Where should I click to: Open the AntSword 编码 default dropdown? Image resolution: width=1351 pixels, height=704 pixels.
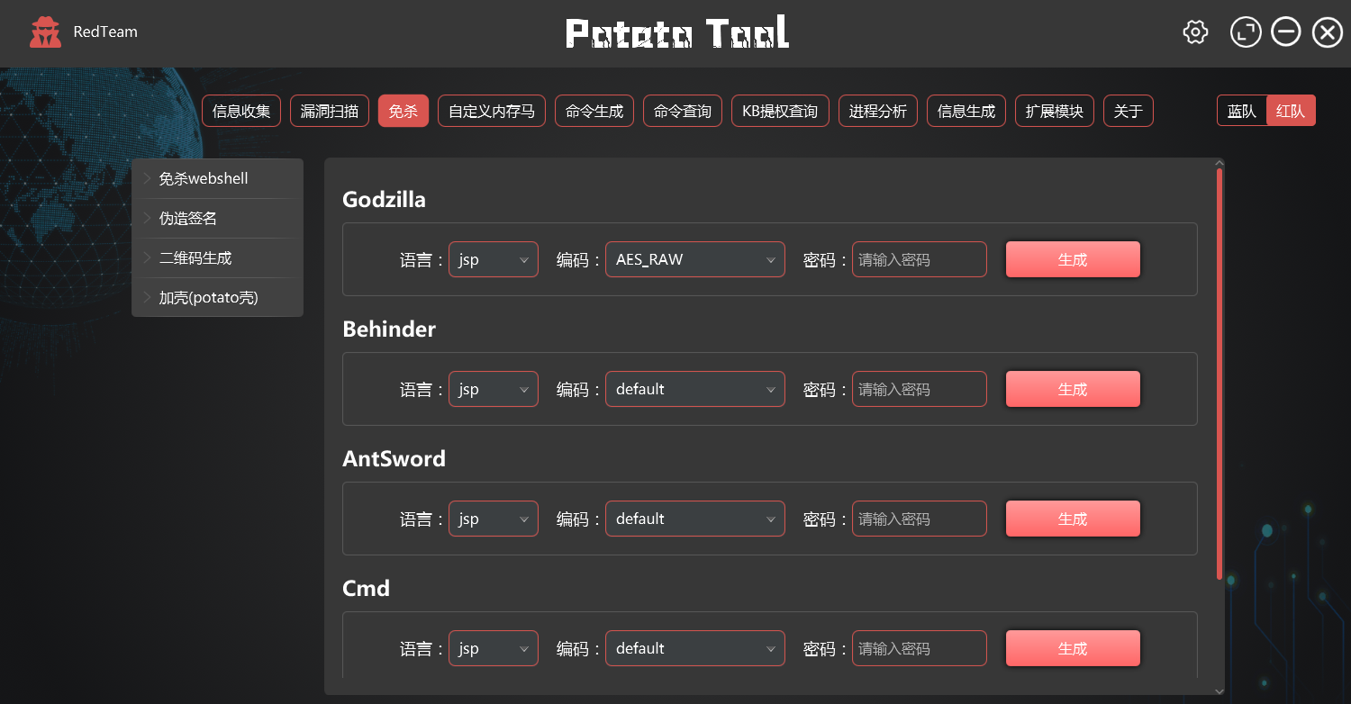695,519
